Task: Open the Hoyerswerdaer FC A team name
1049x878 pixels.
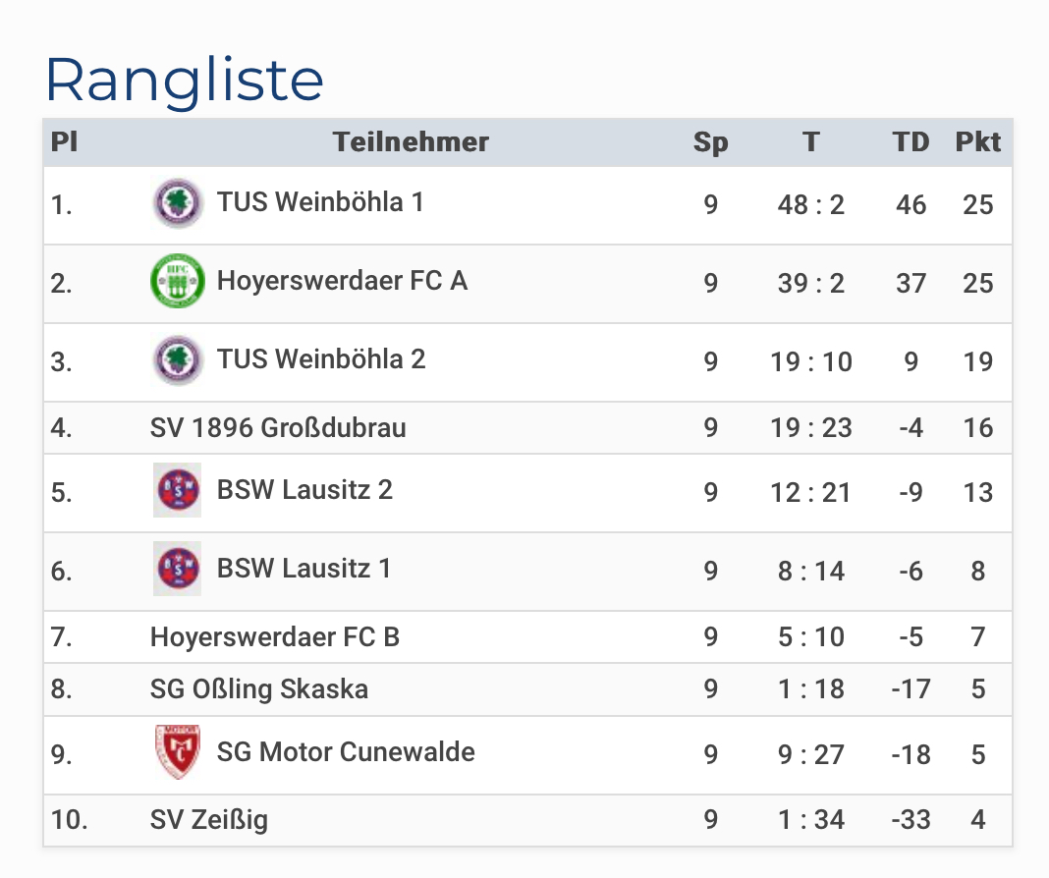Action: pos(342,281)
